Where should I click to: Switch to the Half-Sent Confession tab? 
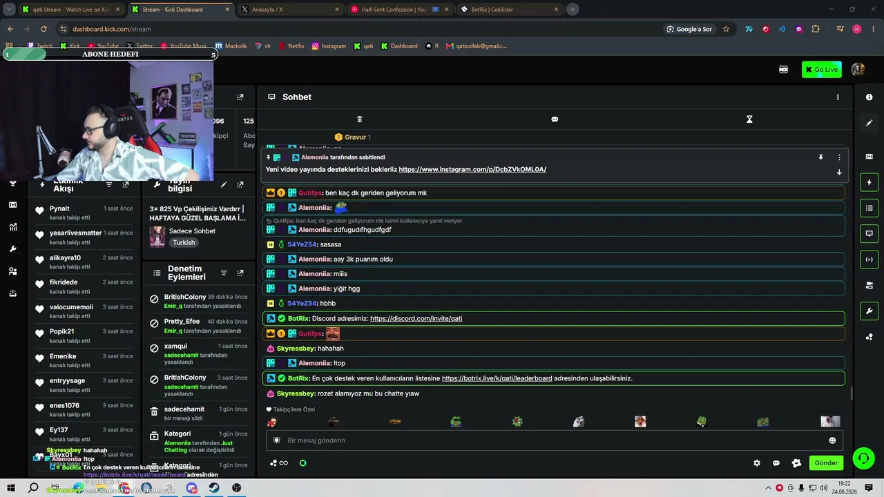401,10
